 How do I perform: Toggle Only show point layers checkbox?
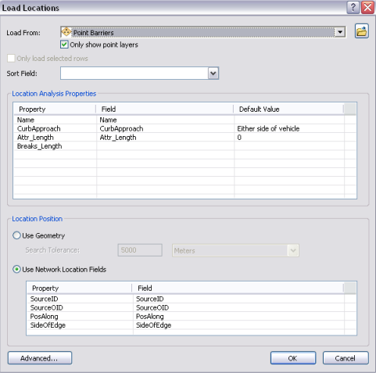coord(64,45)
